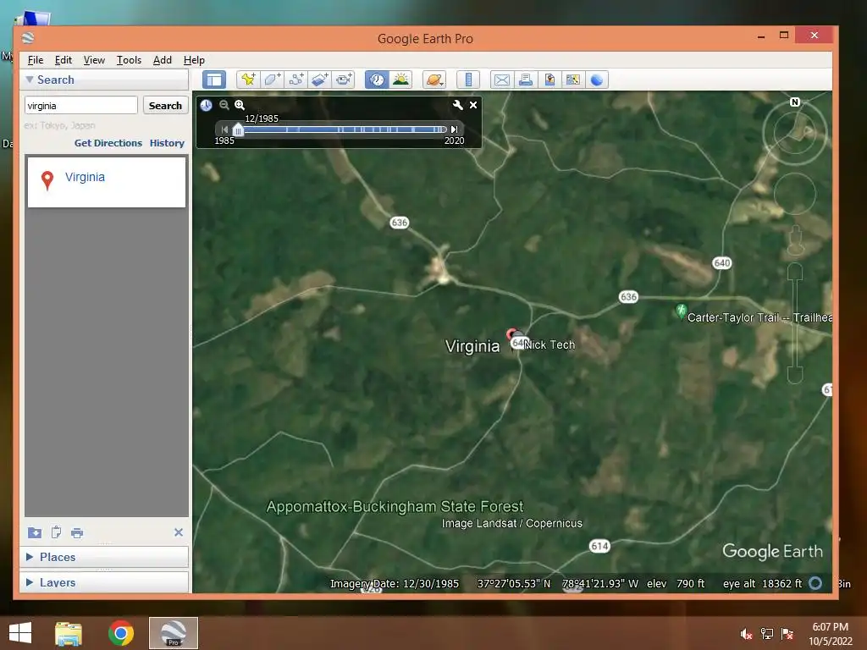
Task: Copy search results clipboard icon
Action: 56,532
